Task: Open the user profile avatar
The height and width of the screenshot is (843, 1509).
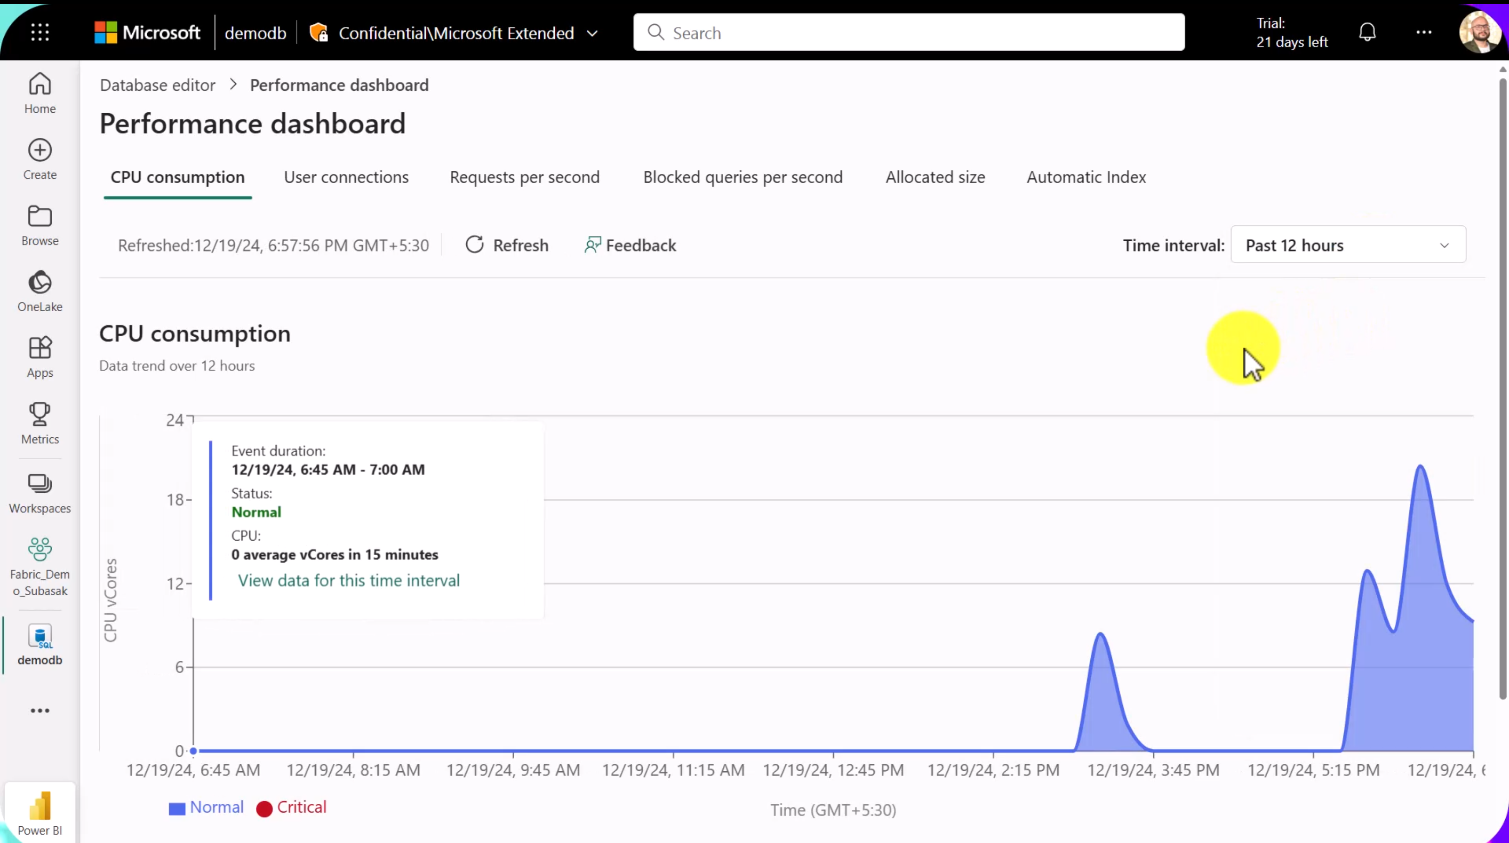Action: tap(1480, 32)
